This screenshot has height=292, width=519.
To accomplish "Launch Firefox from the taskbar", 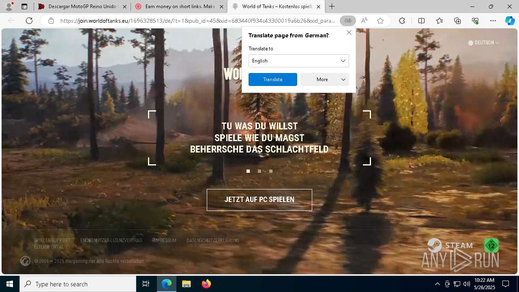I will 206,284.
